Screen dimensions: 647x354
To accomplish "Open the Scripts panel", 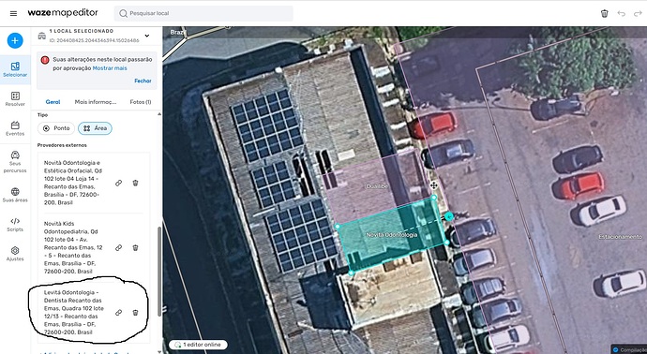I will [15, 224].
